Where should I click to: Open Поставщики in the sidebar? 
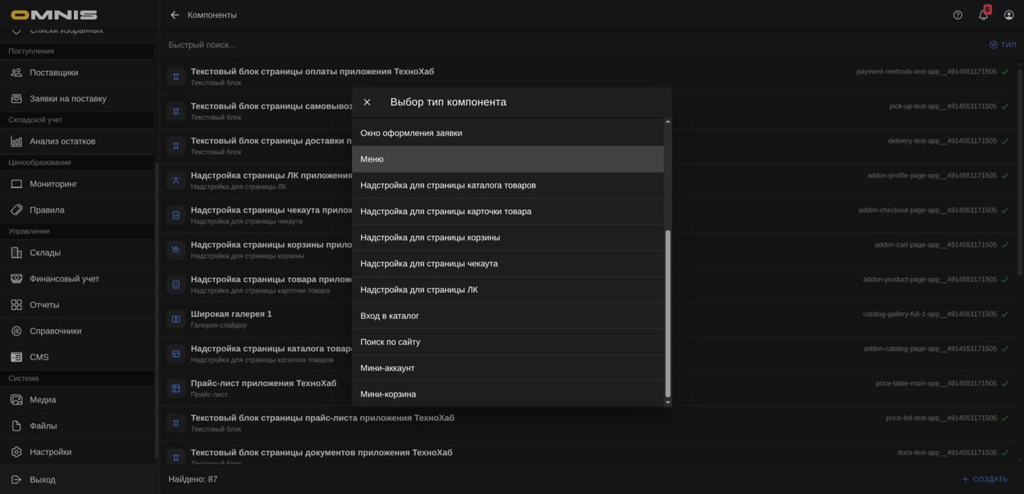54,73
